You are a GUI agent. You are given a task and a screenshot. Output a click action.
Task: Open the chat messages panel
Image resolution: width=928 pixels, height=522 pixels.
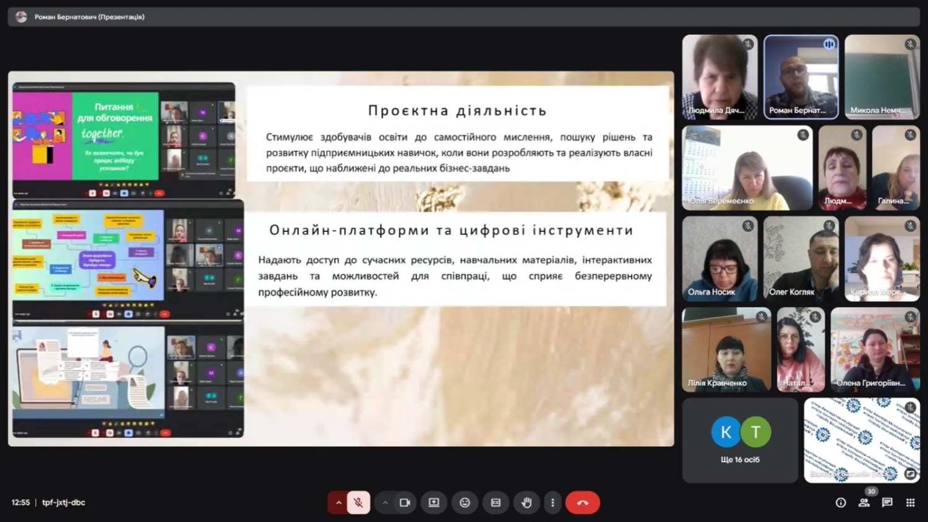pos(887,503)
